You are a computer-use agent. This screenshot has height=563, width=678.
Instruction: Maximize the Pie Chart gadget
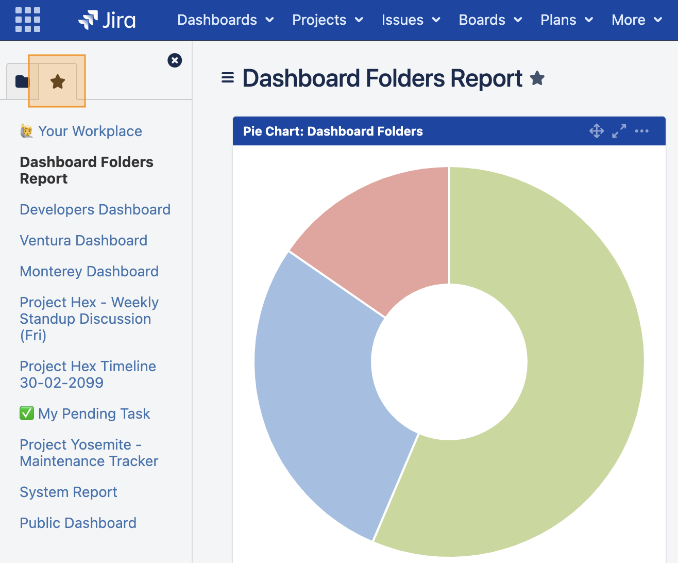tap(619, 131)
